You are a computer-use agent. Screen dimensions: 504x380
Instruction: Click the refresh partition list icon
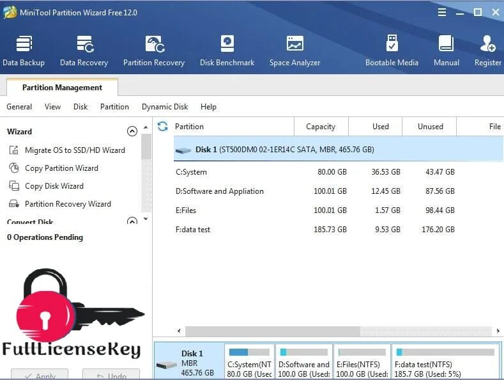point(163,126)
